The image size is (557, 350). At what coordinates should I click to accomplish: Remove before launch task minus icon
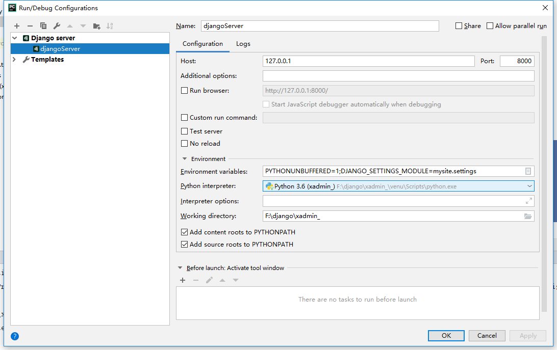[x=196, y=280]
